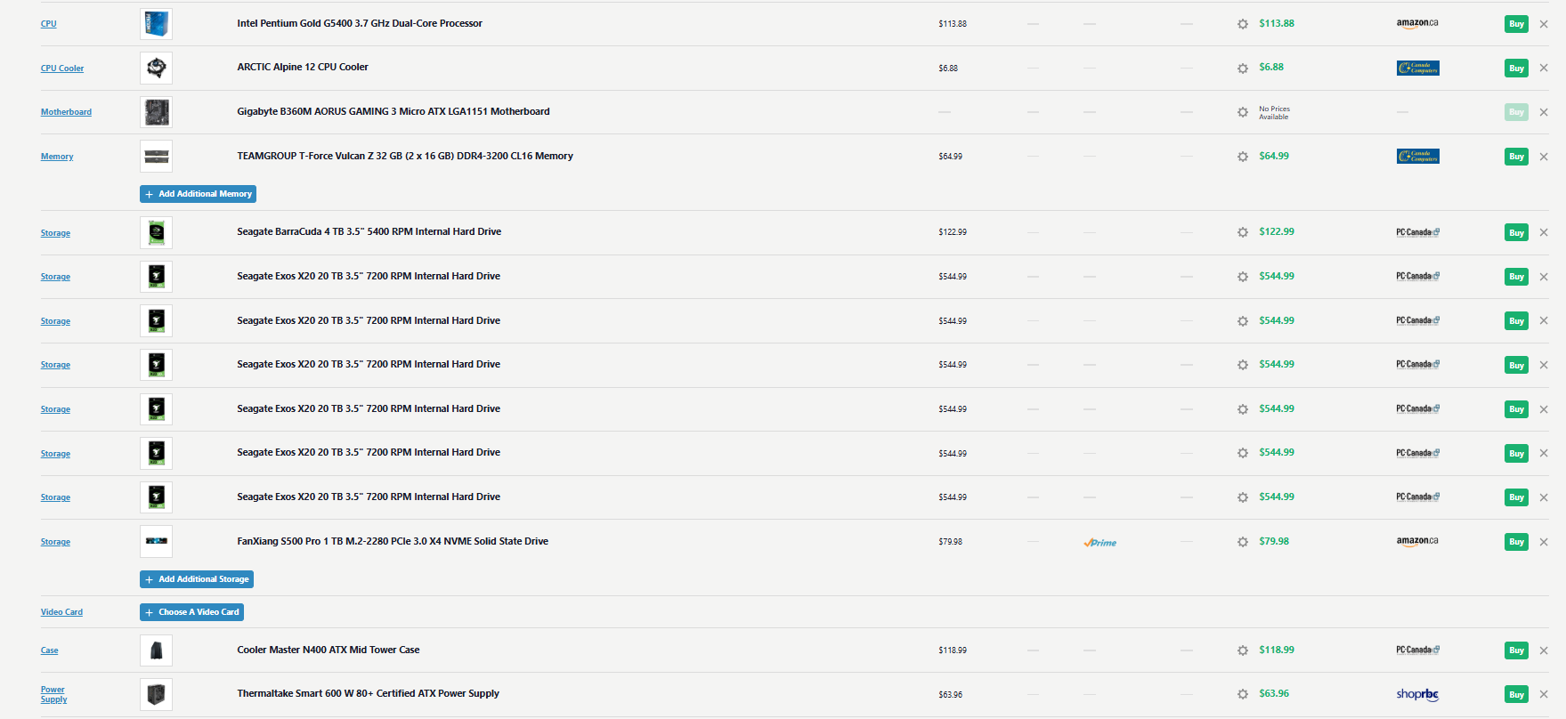Screen dimensions: 1566x719
Task: Click PC-Canada logo in Cooler Master case row
Action: coord(1418,650)
